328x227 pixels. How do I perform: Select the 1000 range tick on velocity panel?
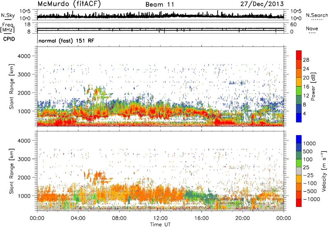pyautogui.click(x=24, y=196)
